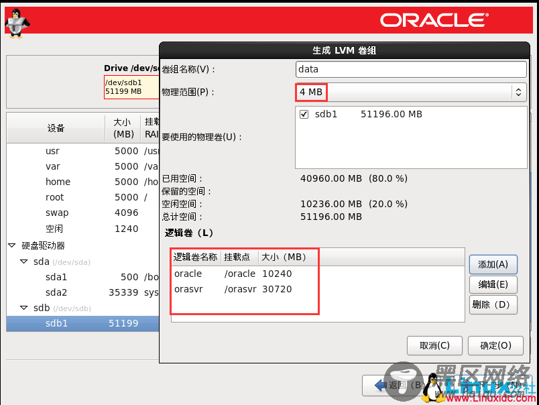Click the /orasvr mount point cell

click(240, 289)
